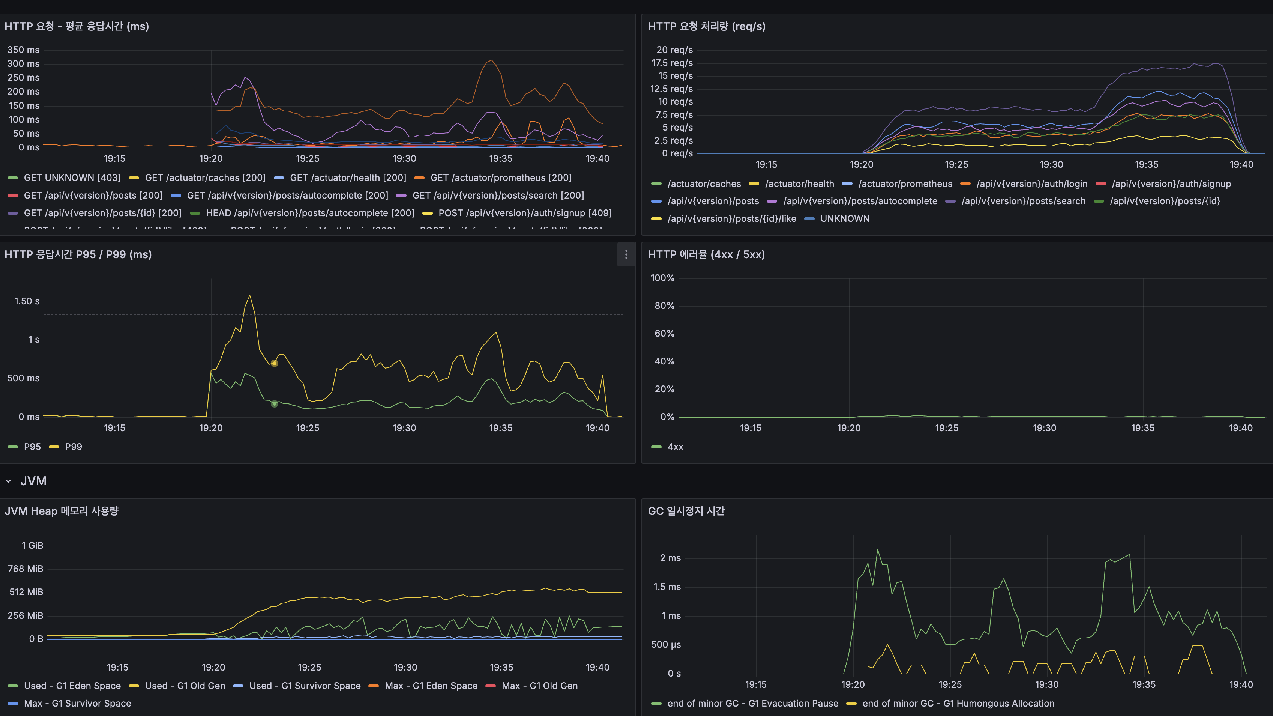Toggle 'Max - G1 Survivor Space' legend item
Screen dimensions: 1273x716
tap(77, 703)
